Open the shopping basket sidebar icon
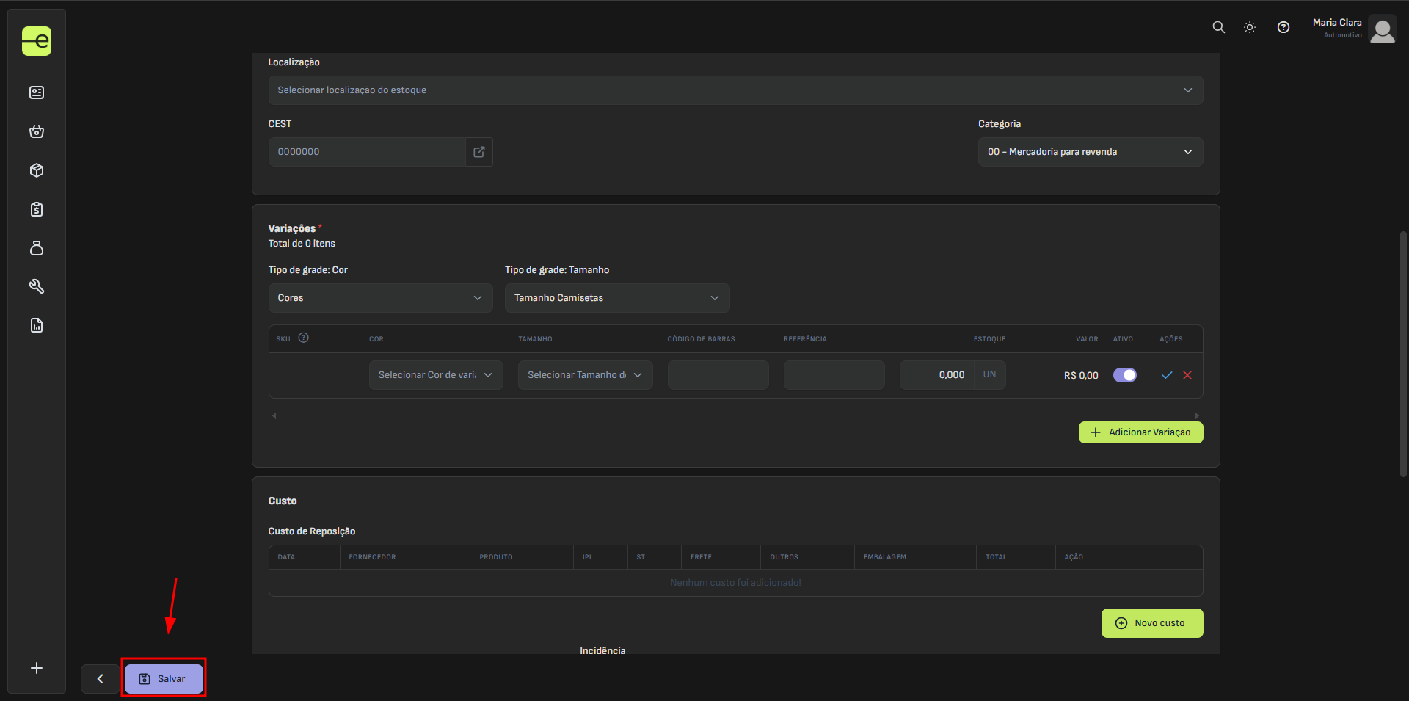Screen dimensions: 1409x701 tap(37, 131)
